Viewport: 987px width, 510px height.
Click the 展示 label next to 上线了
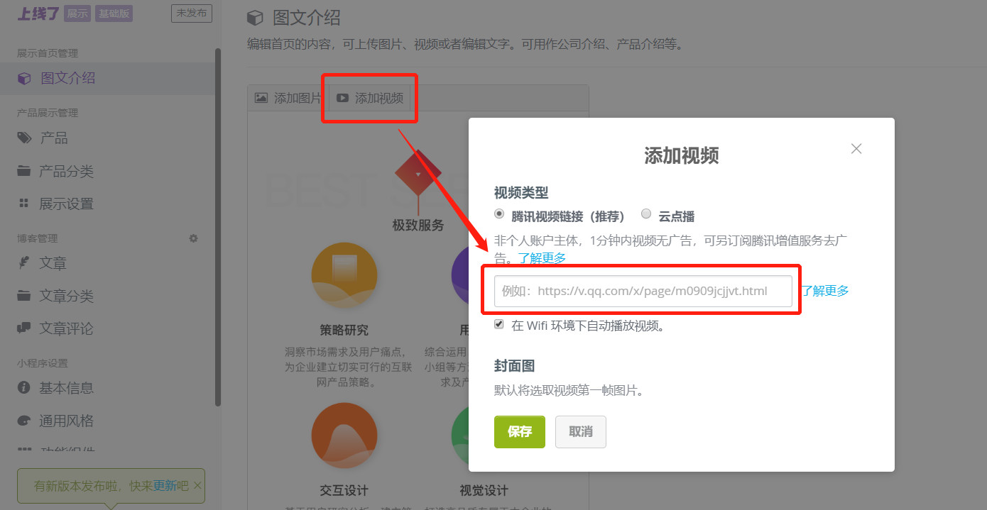coord(77,13)
